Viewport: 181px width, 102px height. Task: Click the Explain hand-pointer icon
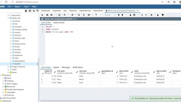coord(130,15)
